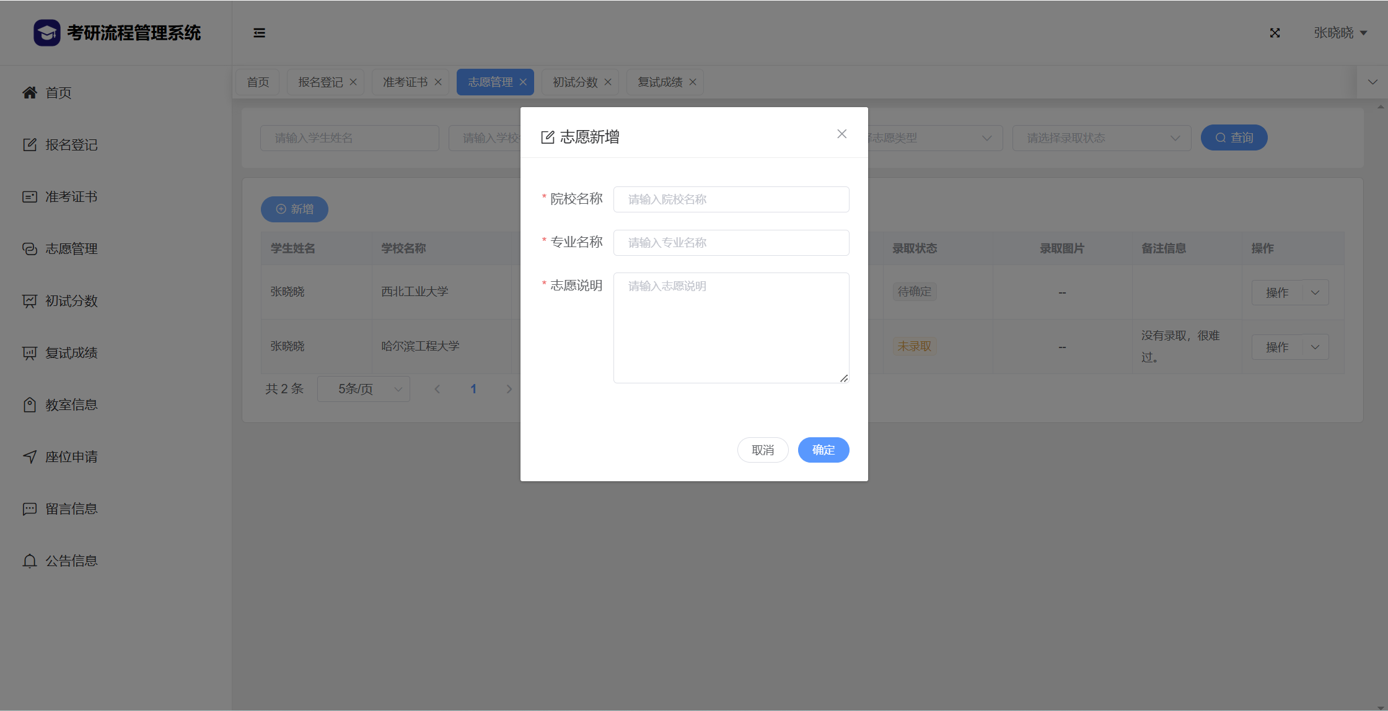Open 公告信息 in the sidebar

click(71, 561)
